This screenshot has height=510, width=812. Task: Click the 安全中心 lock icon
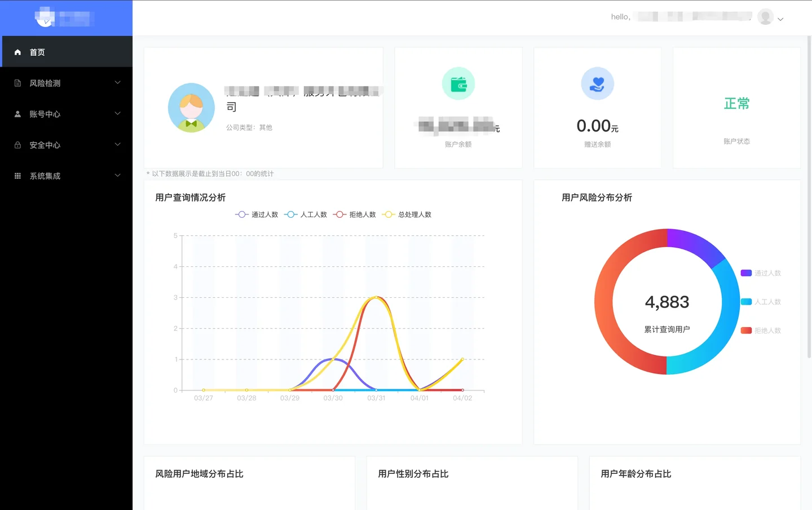(x=17, y=145)
